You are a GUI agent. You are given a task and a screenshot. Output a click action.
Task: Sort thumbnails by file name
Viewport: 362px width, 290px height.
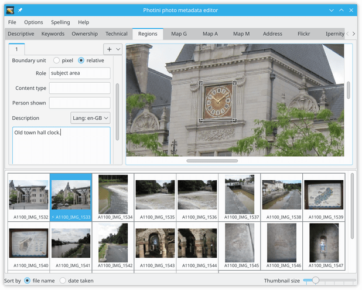click(x=28, y=281)
